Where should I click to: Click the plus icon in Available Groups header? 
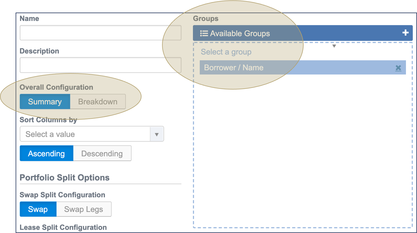[405, 33]
